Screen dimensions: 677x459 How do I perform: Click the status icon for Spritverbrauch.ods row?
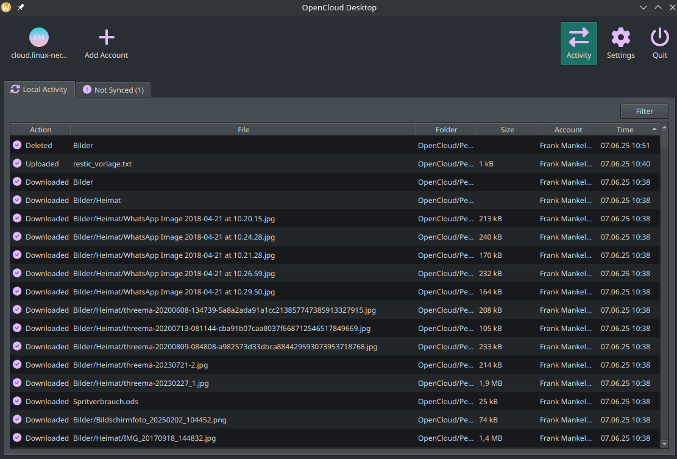(17, 401)
